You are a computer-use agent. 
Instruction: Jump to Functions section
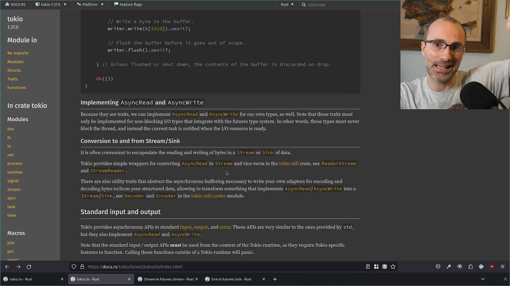pos(16,87)
